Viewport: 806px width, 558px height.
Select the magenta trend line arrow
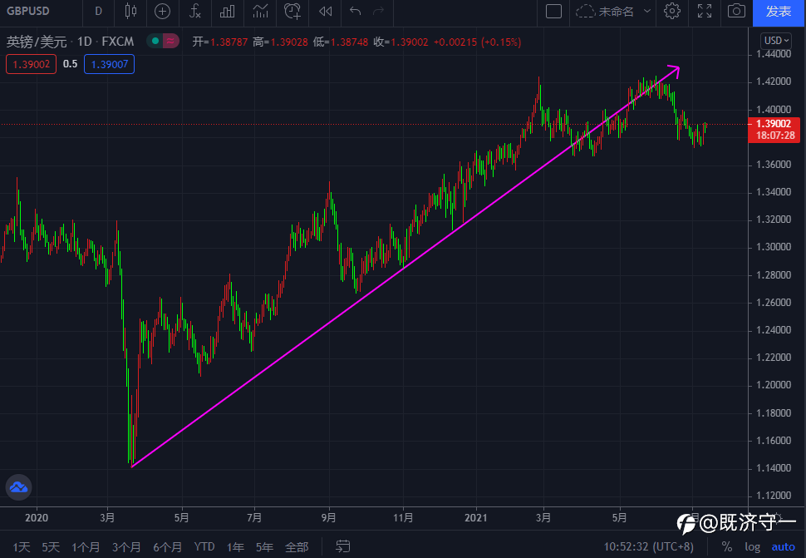coord(405,266)
